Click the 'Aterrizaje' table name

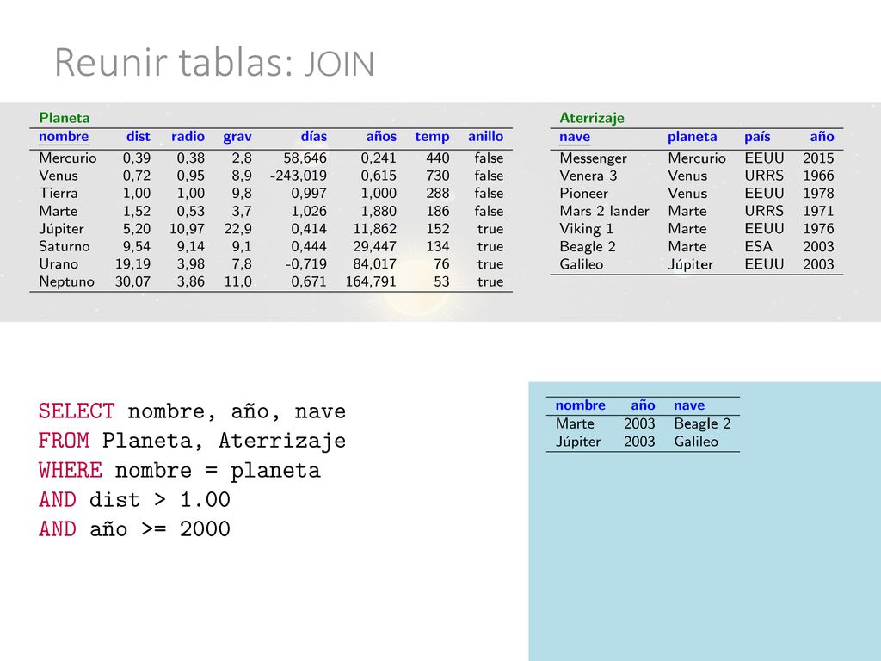pyautogui.click(x=592, y=118)
